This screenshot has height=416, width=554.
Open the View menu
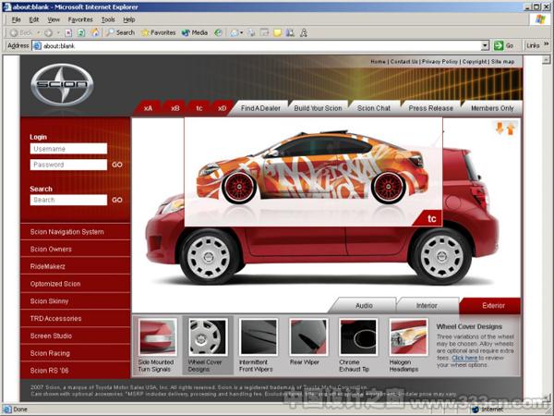click(x=54, y=19)
